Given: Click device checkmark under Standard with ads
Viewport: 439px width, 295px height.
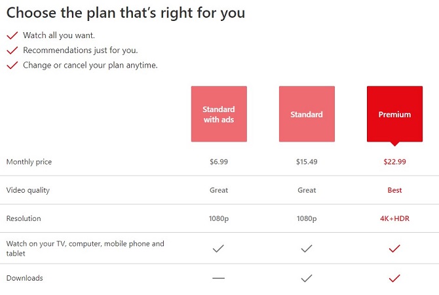Looking at the screenshot, I should click(219, 248).
